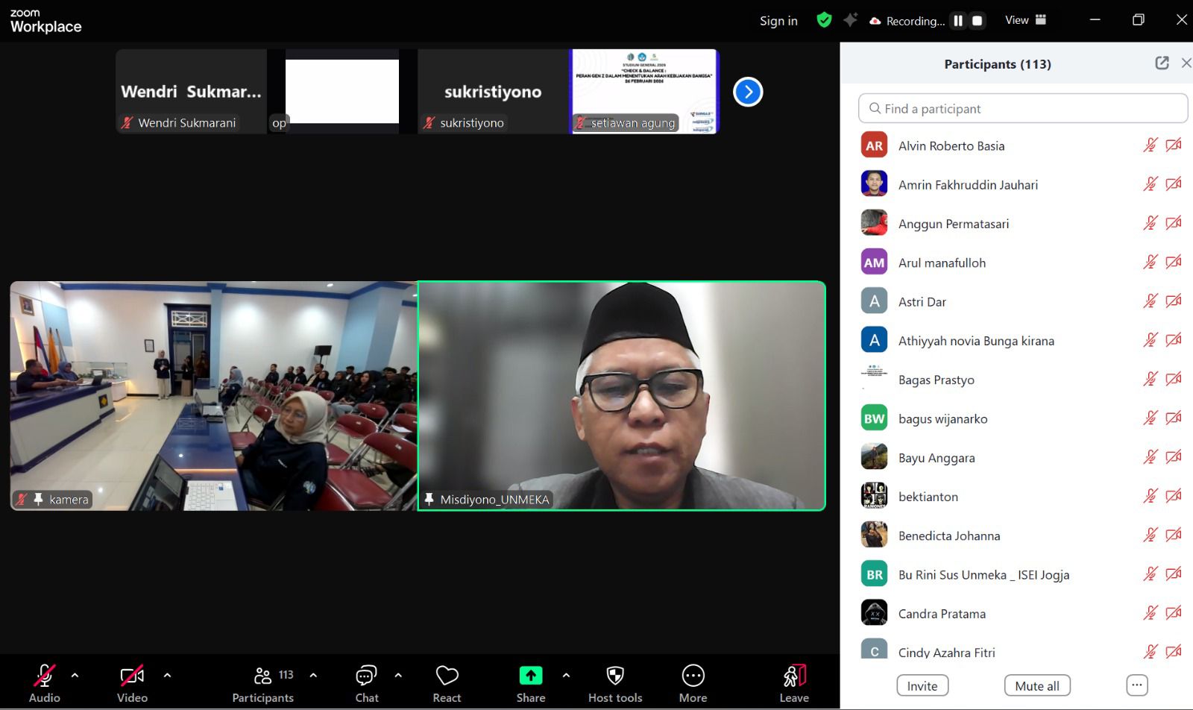Unmute microphone with Audio button
The height and width of the screenshot is (710, 1193).
44,682
